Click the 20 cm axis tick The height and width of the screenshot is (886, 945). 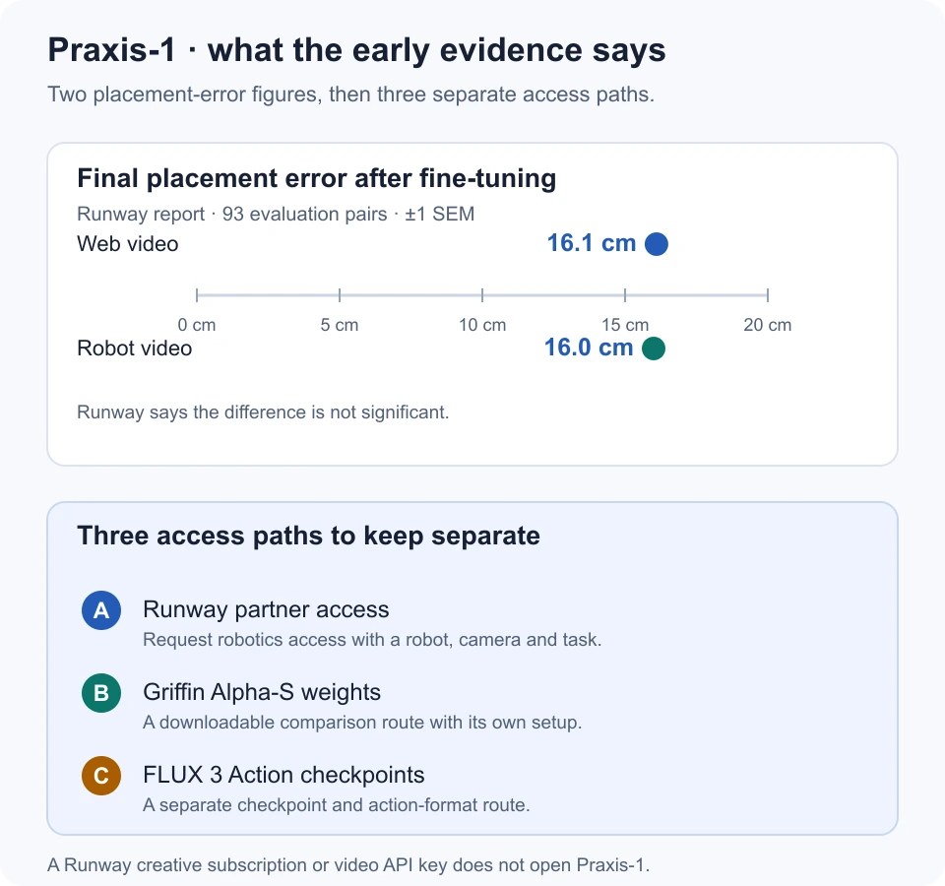[767, 295]
